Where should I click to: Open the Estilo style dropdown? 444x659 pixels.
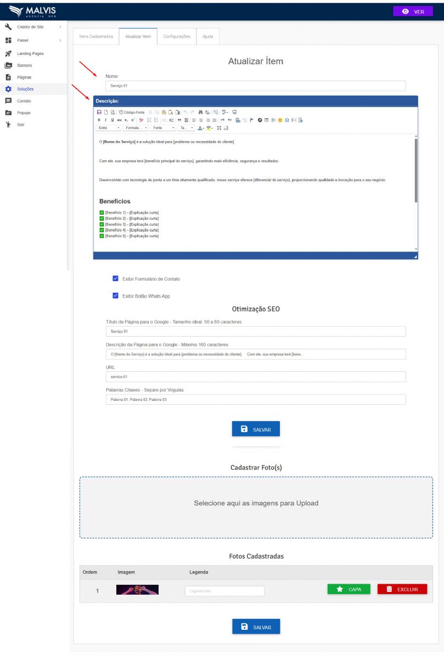(x=109, y=128)
